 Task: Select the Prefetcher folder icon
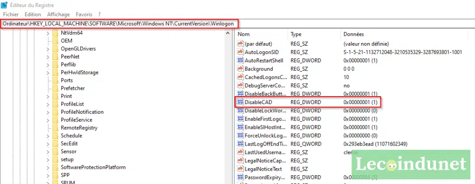[55, 88]
